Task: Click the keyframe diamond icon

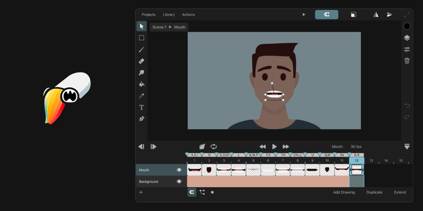Action: point(212,192)
